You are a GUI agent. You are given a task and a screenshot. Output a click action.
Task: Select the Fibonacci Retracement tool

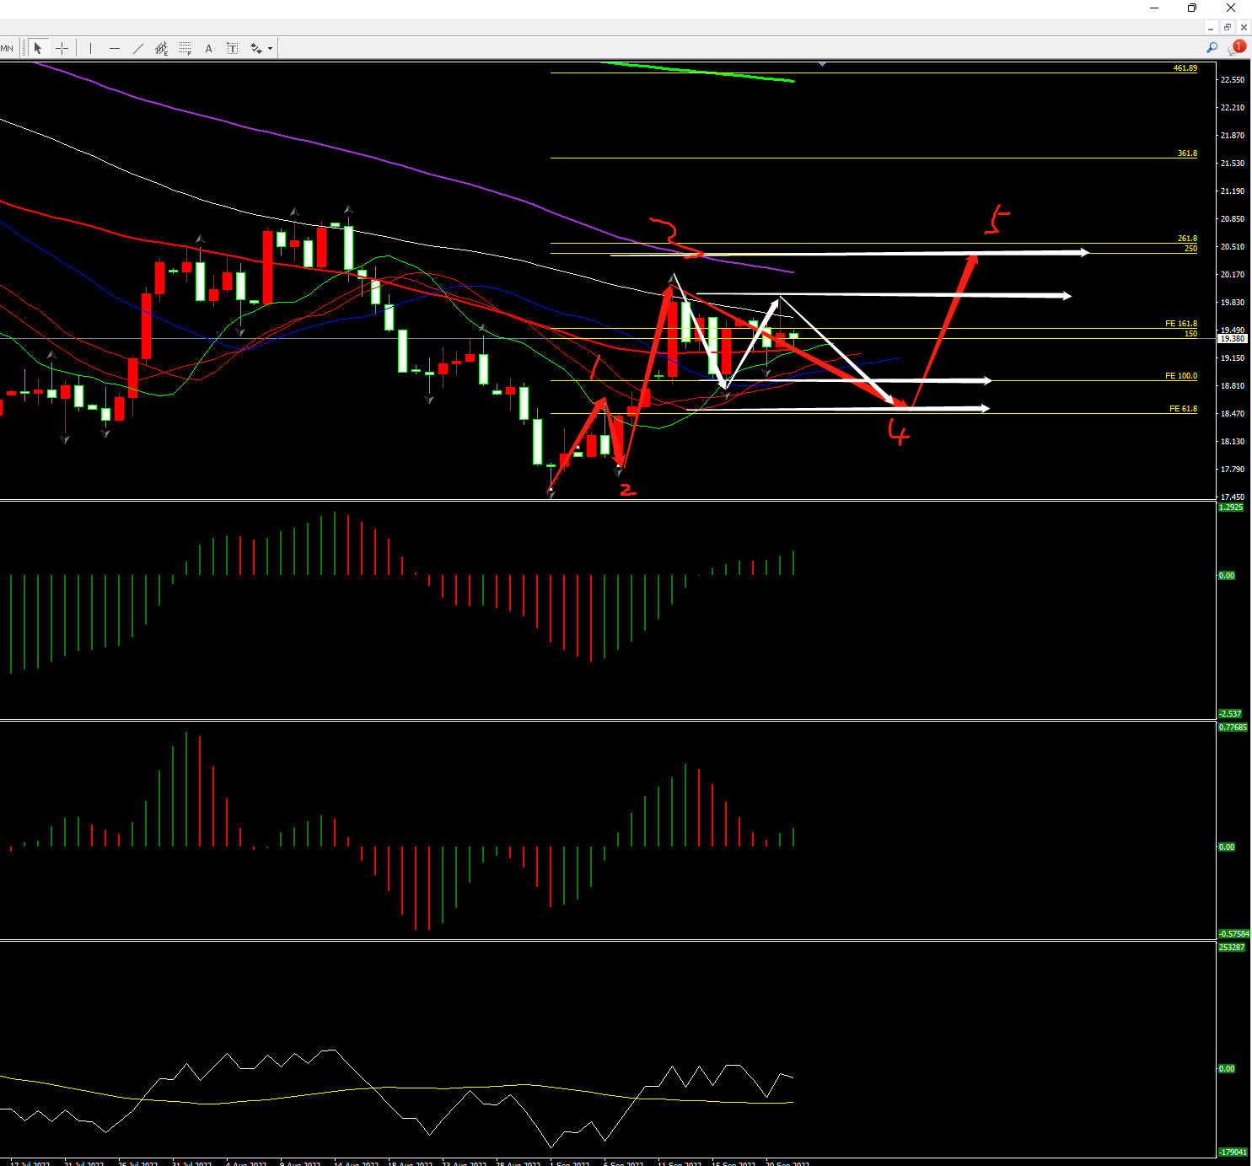pos(185,48)
